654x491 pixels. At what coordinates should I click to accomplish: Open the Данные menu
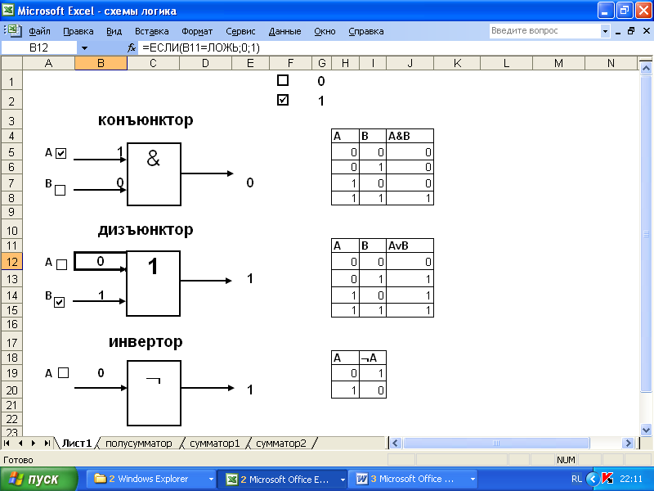[x=284, y=31]
